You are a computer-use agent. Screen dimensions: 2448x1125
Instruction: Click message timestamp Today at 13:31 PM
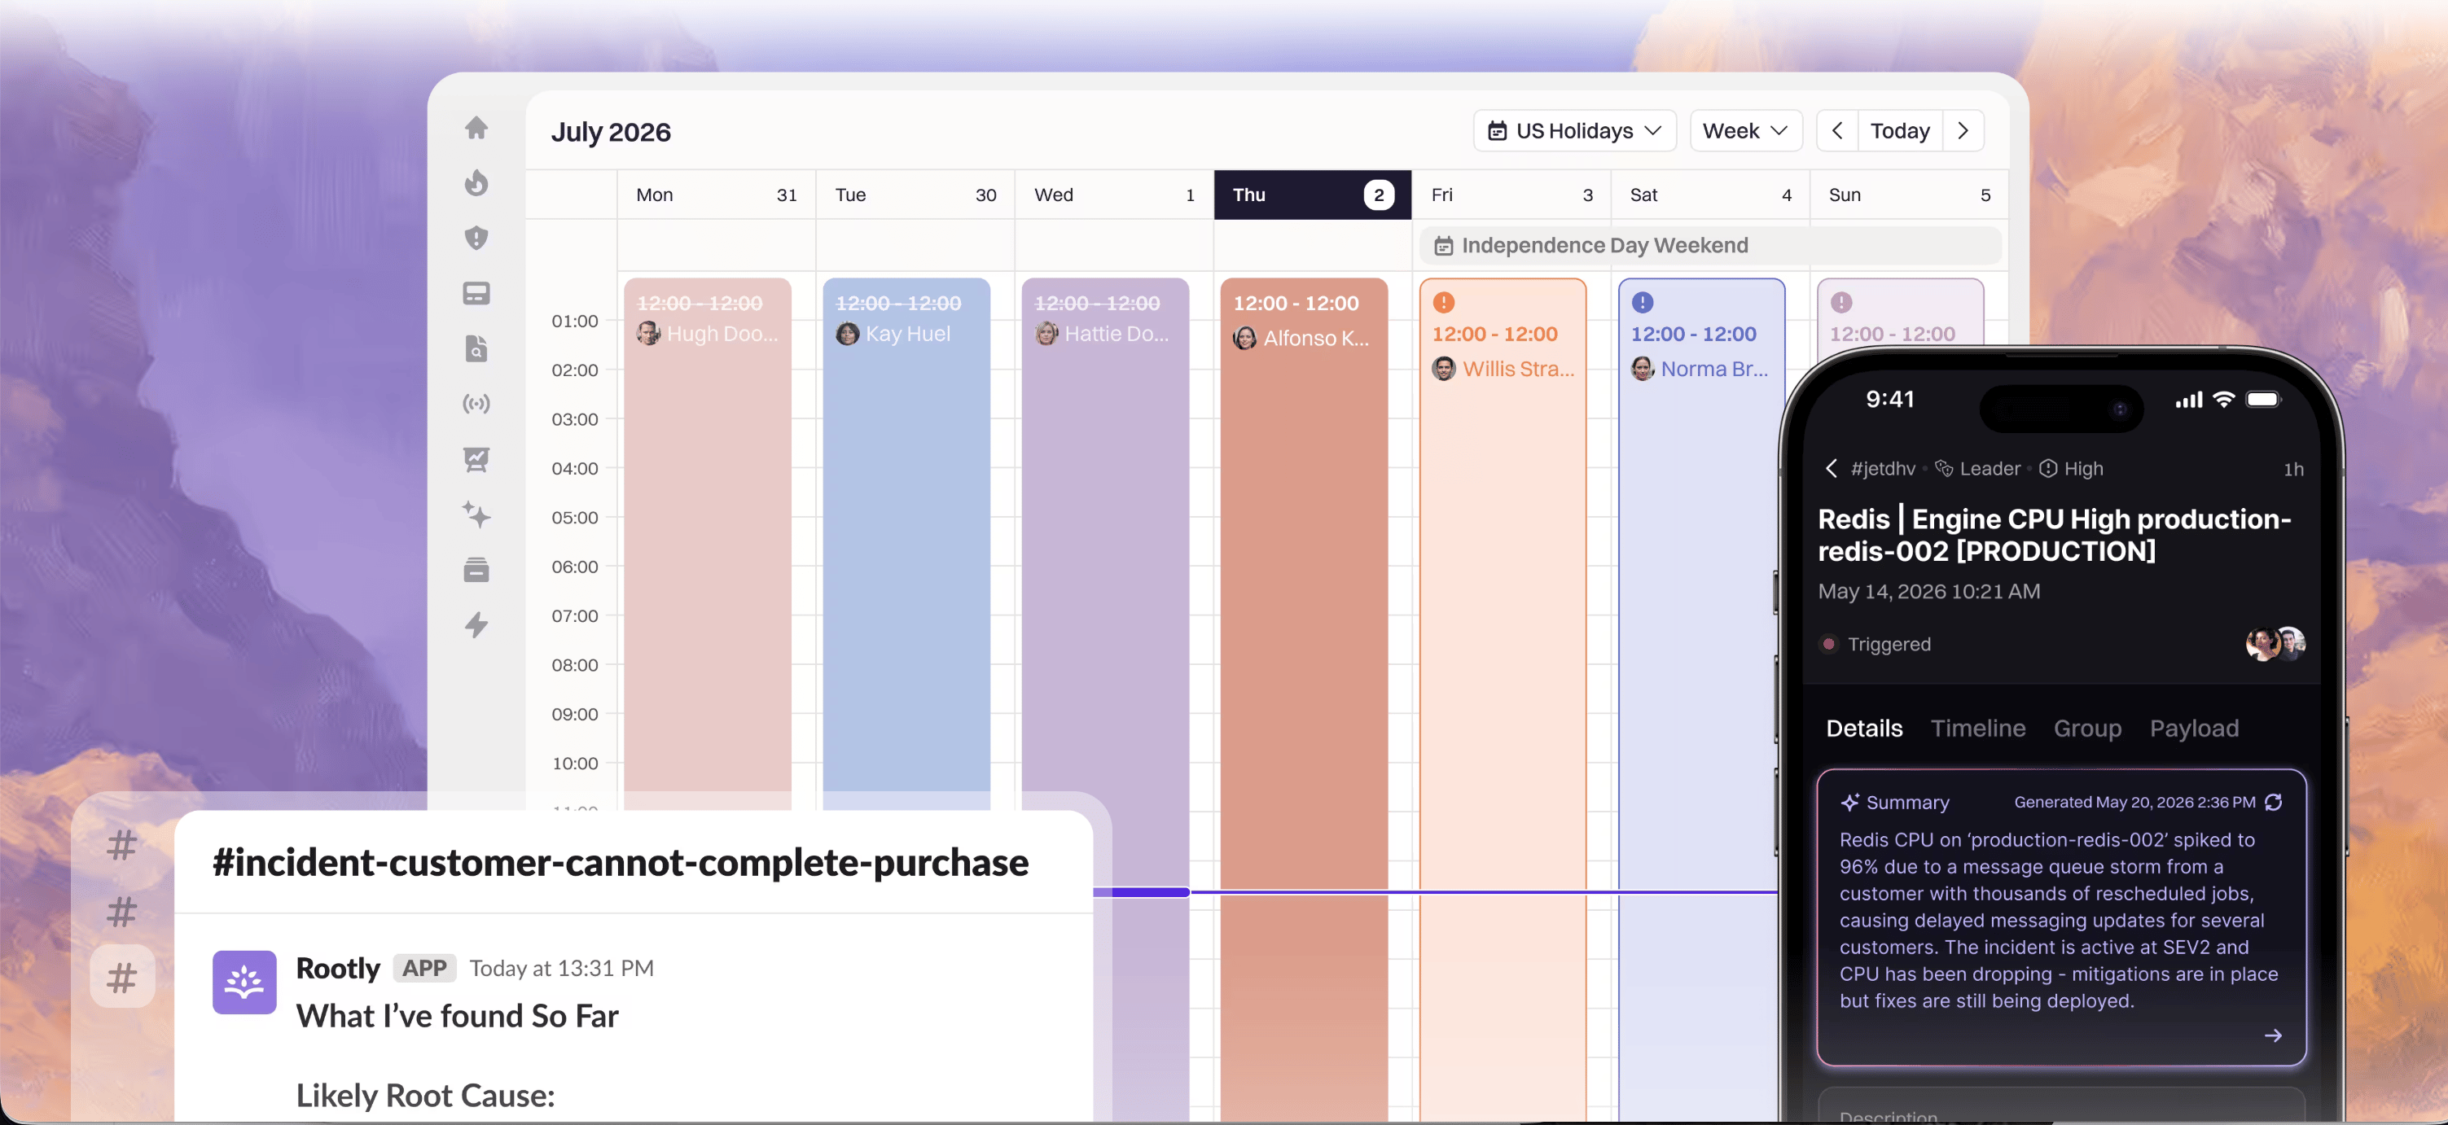562,968
